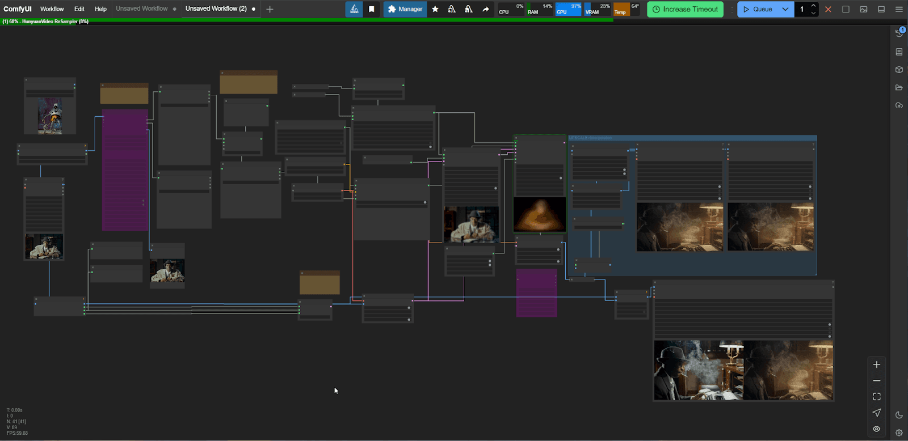Open the node library sidebar icon

(x=899, y=52)
